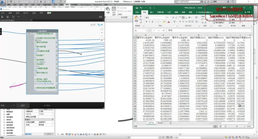Screen dimensions: 258x139
Task: Click the properties help link in Revit
Action: [28, 134]
